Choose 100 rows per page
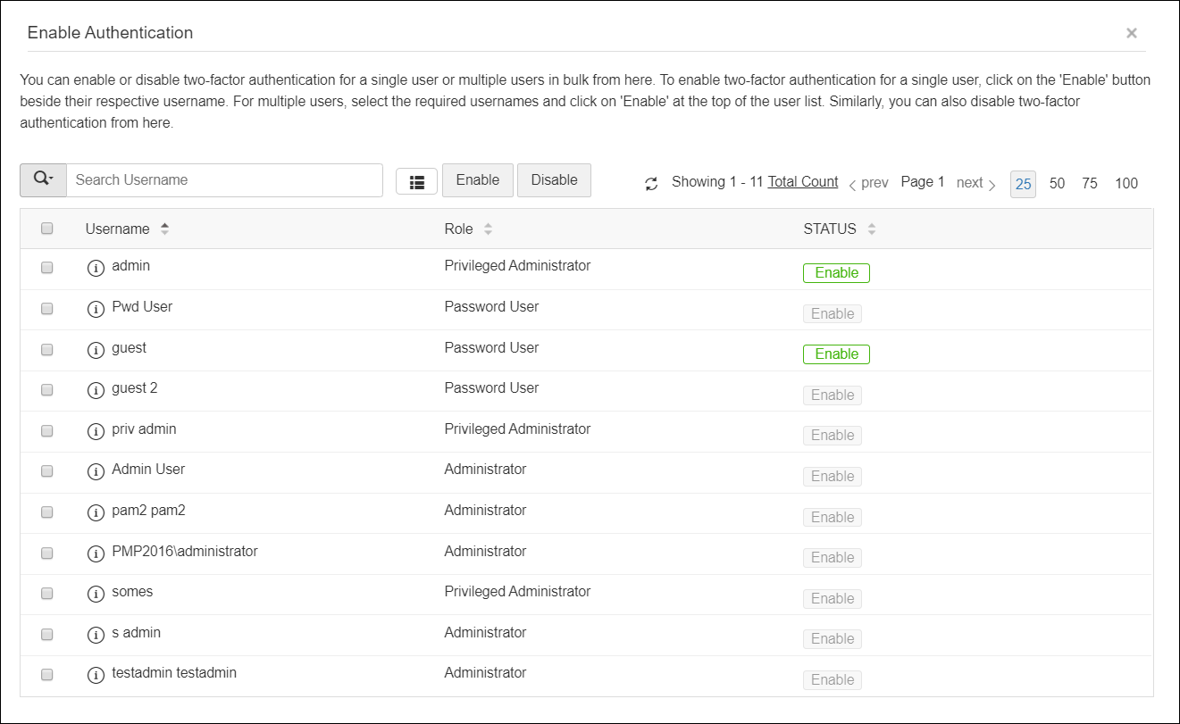Screen dimensions: 1180x724 [1126, 183]
